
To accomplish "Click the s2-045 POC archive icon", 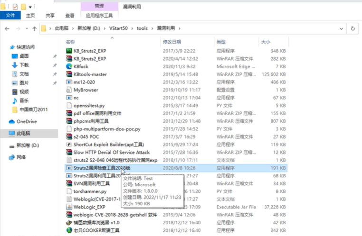I will pyautogui.click(x=69, y=137).
